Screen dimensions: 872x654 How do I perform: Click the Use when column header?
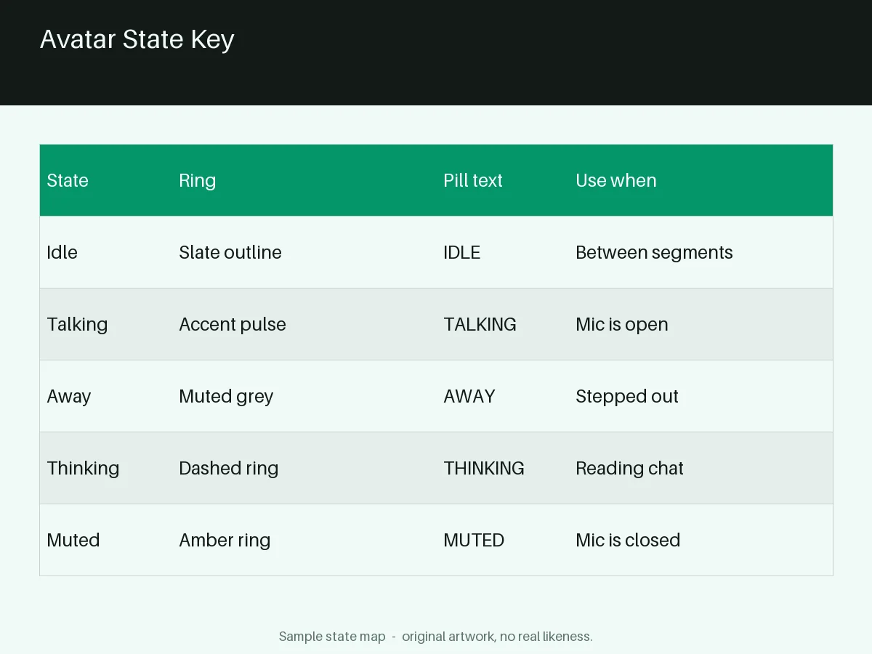pyautogui.click(x=616, y=180)
